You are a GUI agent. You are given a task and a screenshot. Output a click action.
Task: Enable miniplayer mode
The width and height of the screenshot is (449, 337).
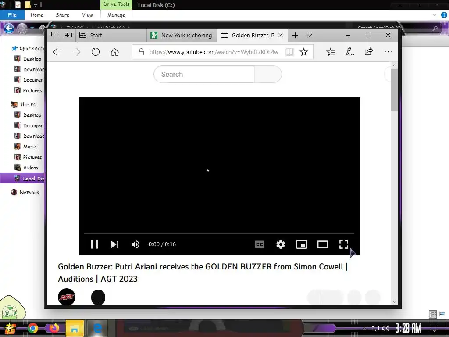[302, 244]
